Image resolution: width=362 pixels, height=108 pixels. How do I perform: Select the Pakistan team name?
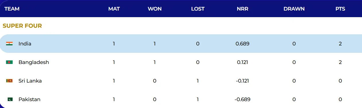(30, 99)
